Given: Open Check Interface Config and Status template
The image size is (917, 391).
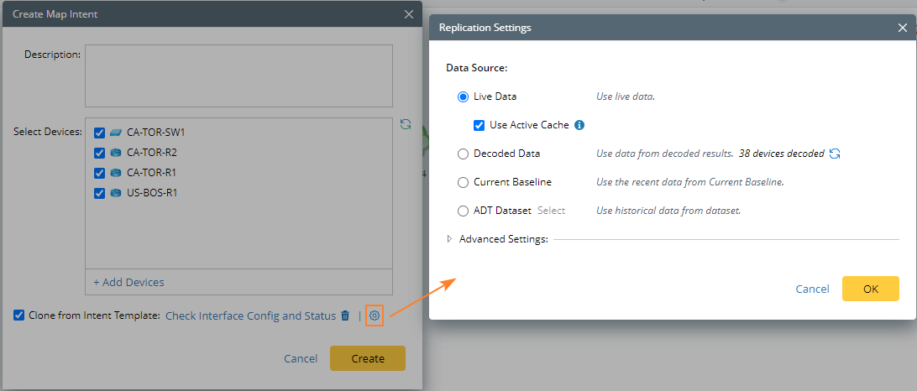Looking at the screenshot, I should pos(250,316).
